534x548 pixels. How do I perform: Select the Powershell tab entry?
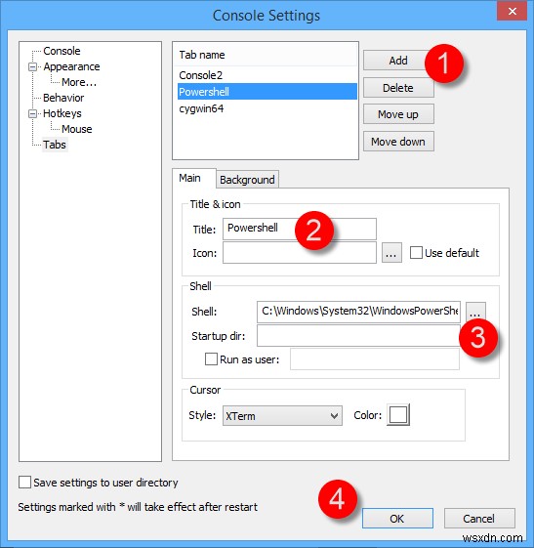pyautogui.click(x=267, y=92)
